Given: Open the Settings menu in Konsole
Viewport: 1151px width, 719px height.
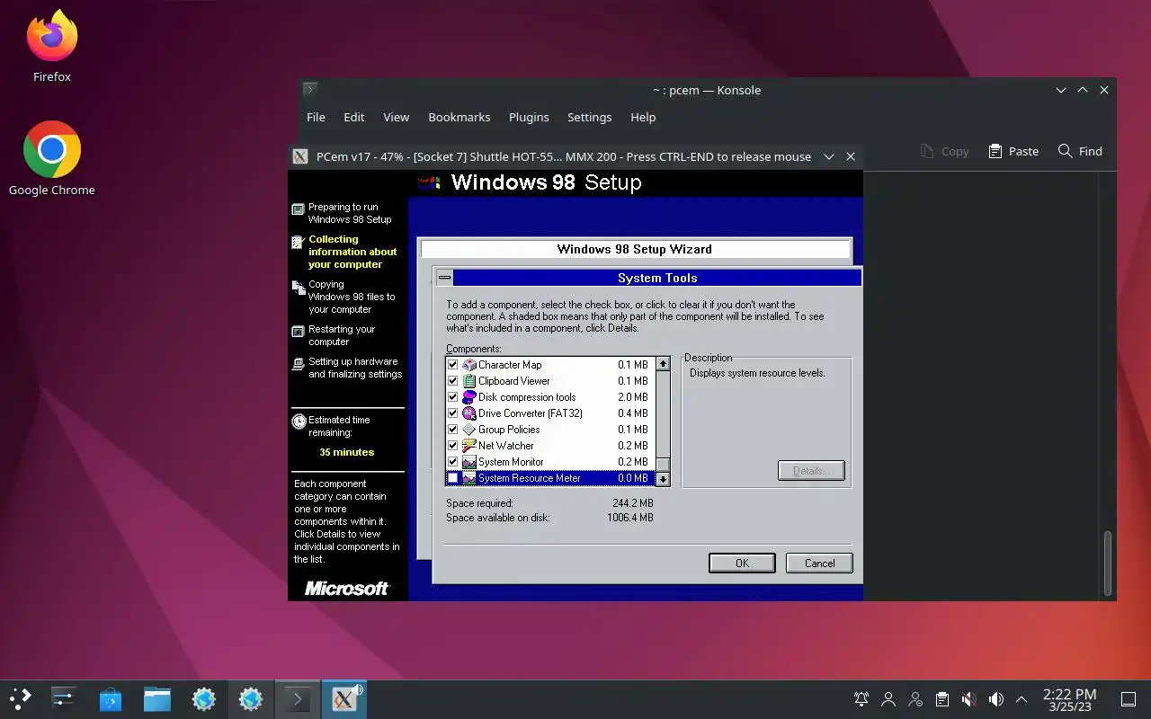Looking at the screenshot, I should coord(589,117).
